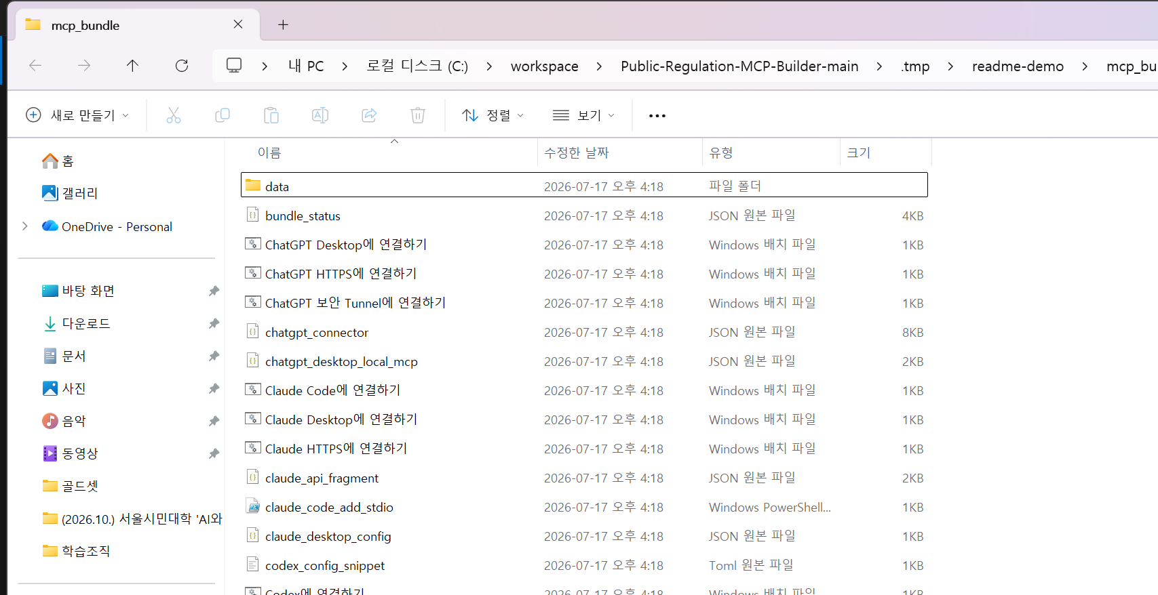Select the claude_code_add_stdio PowerShell file
Viewport: 1158px width, 595px height.
point(584,507)
